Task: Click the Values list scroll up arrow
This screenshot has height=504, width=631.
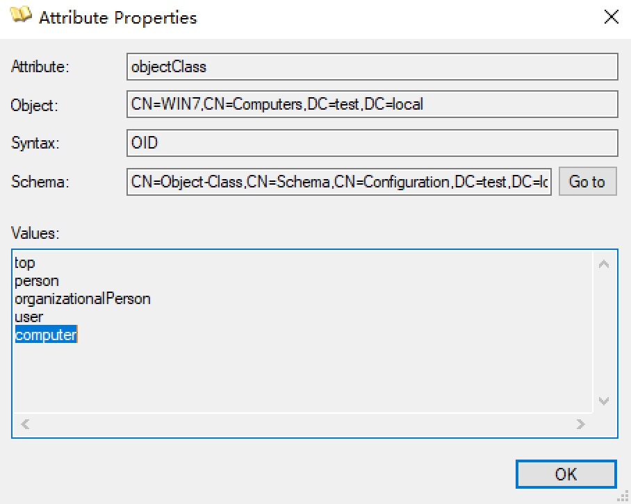Action: pos(604,264)
